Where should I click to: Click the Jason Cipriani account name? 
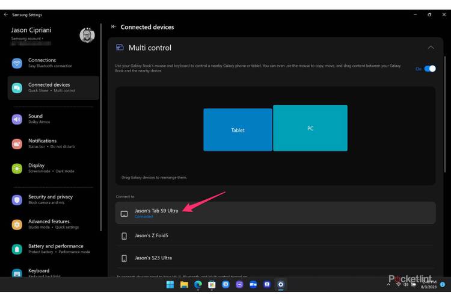31,30
